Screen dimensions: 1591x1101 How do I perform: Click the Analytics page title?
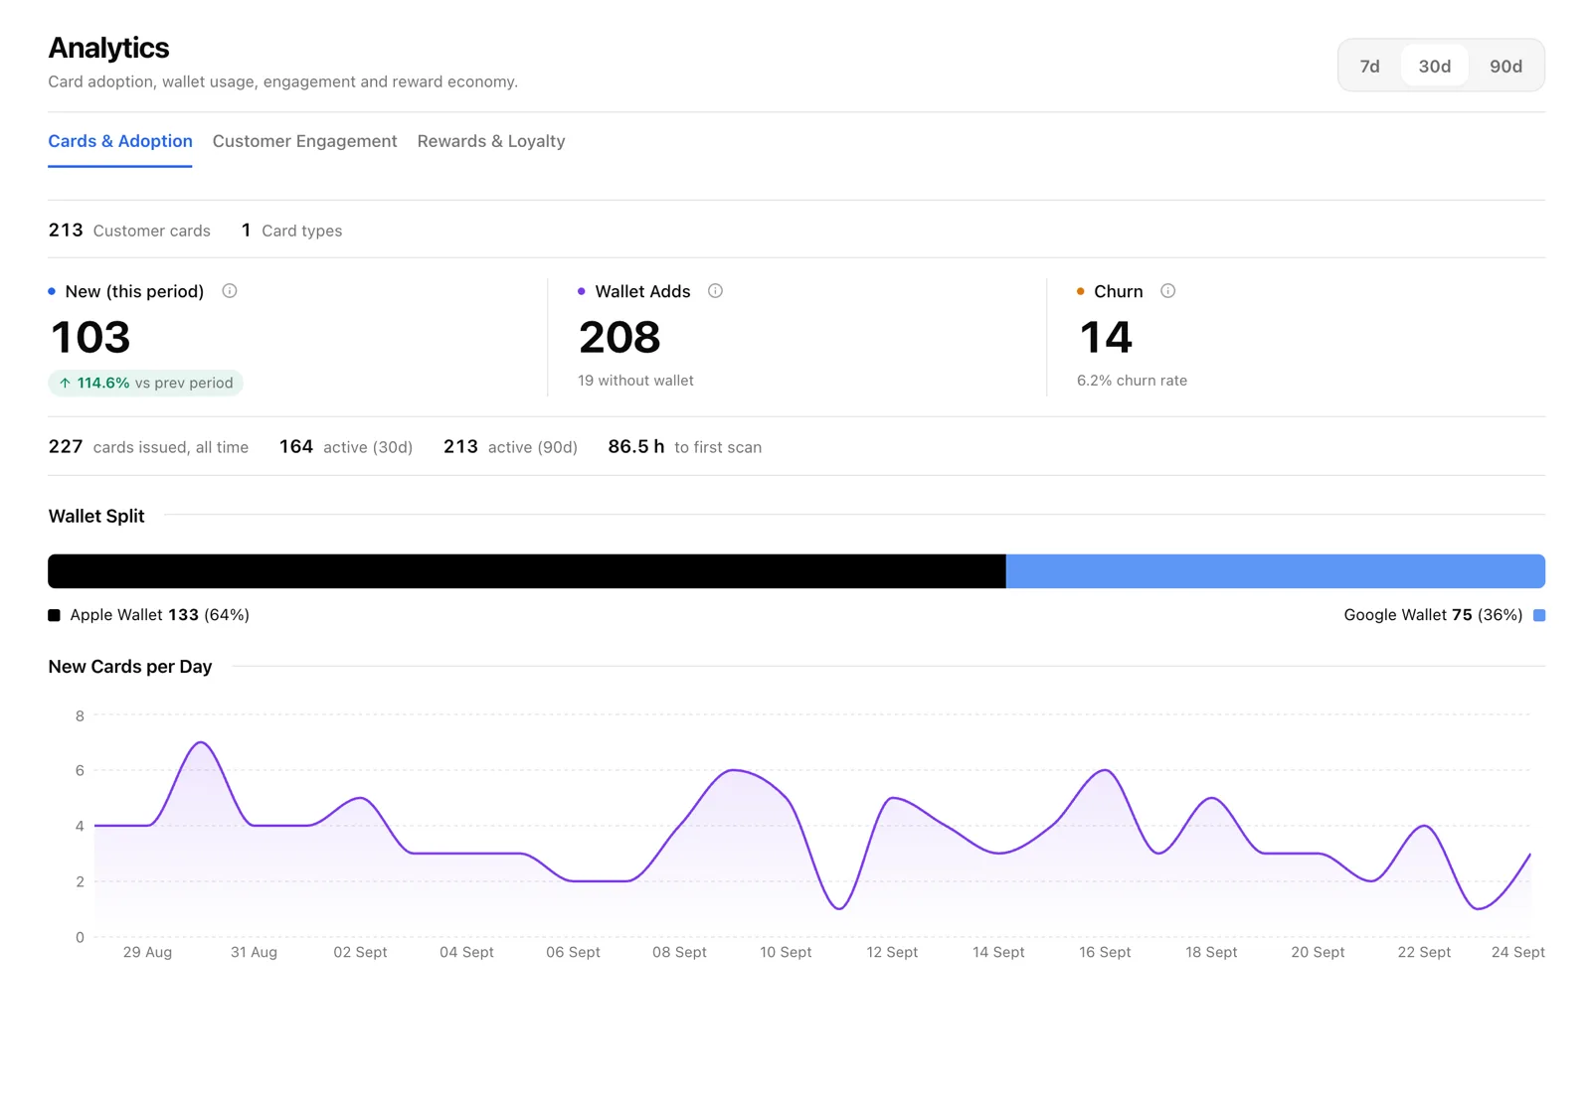coord(108,48)
